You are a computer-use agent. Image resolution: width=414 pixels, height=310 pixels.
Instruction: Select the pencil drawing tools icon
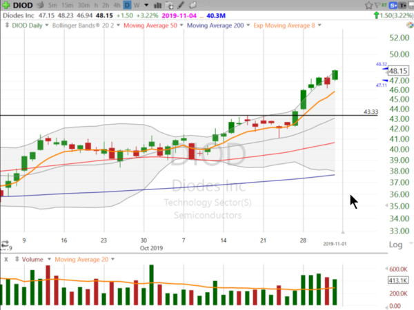coord(181,5)
